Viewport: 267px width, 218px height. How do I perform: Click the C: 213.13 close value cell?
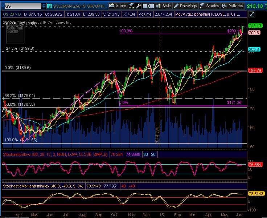tap(111, 14)
